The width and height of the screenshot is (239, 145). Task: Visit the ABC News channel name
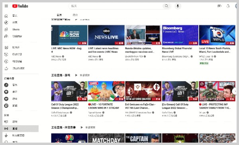(x=93, y=57)
